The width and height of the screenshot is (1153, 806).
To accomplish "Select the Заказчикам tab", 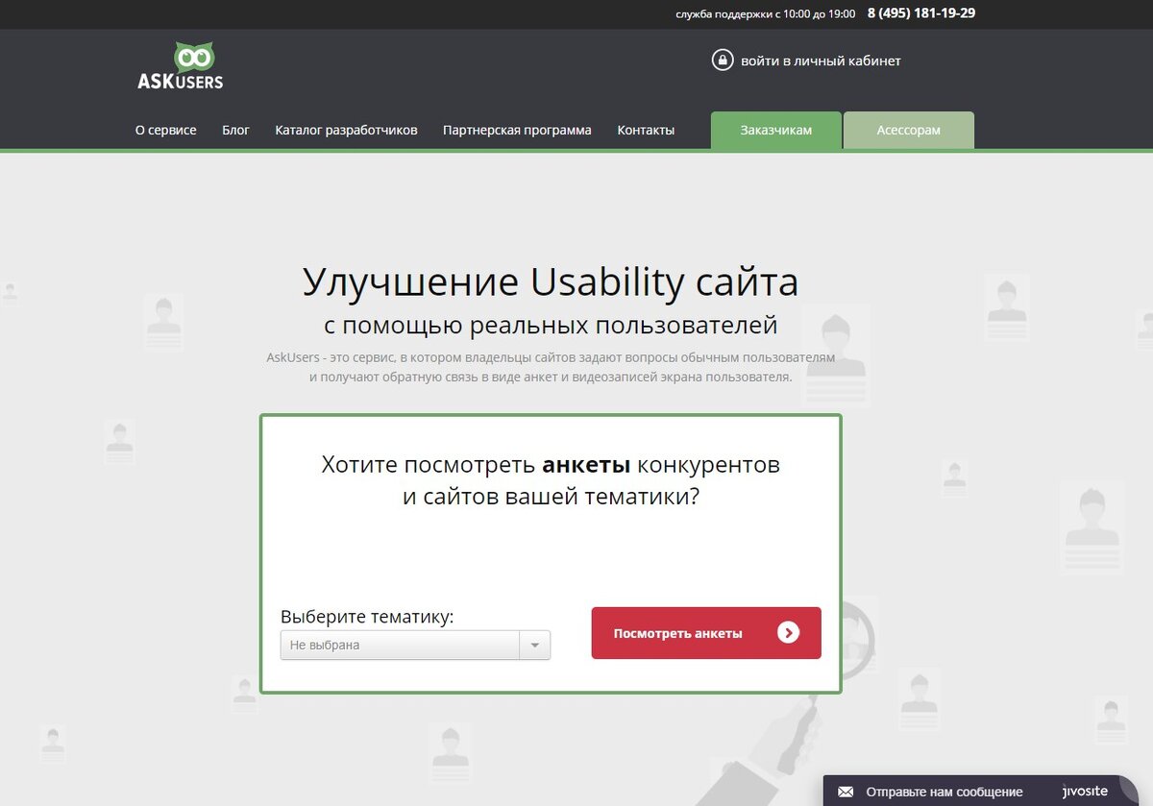I will point(776,130).
